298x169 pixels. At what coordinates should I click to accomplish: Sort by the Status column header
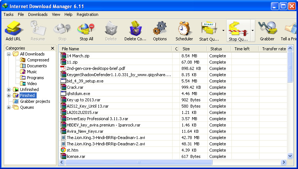coord(219,49)
